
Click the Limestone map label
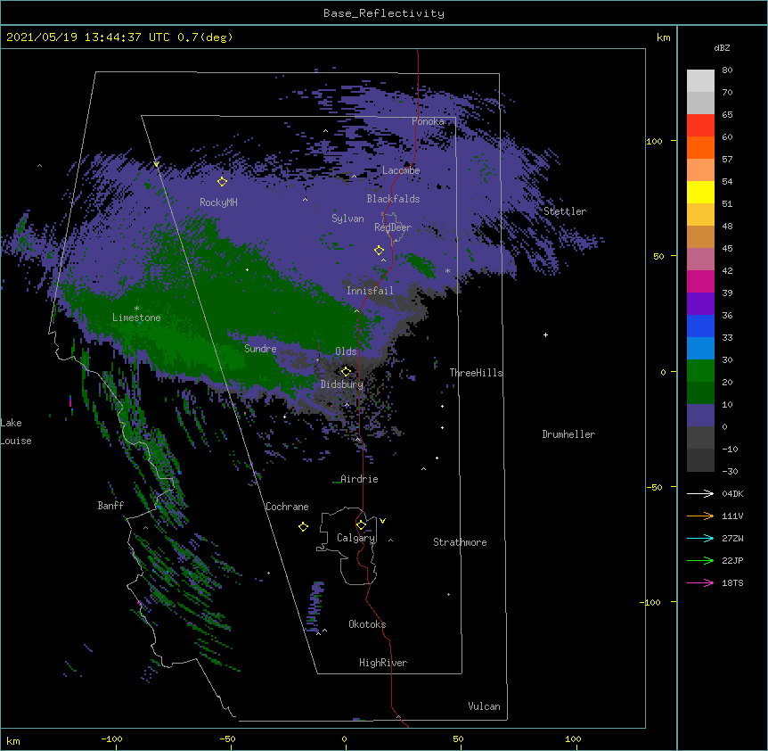pos(136,318)
